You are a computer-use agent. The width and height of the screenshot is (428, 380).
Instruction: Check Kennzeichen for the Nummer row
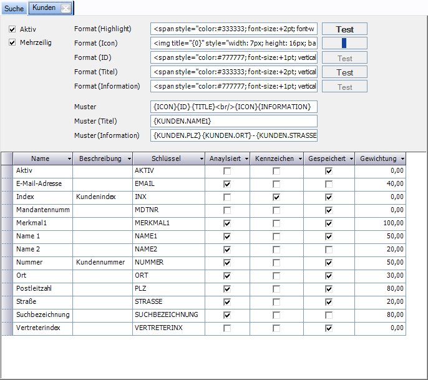pos(276,262)
